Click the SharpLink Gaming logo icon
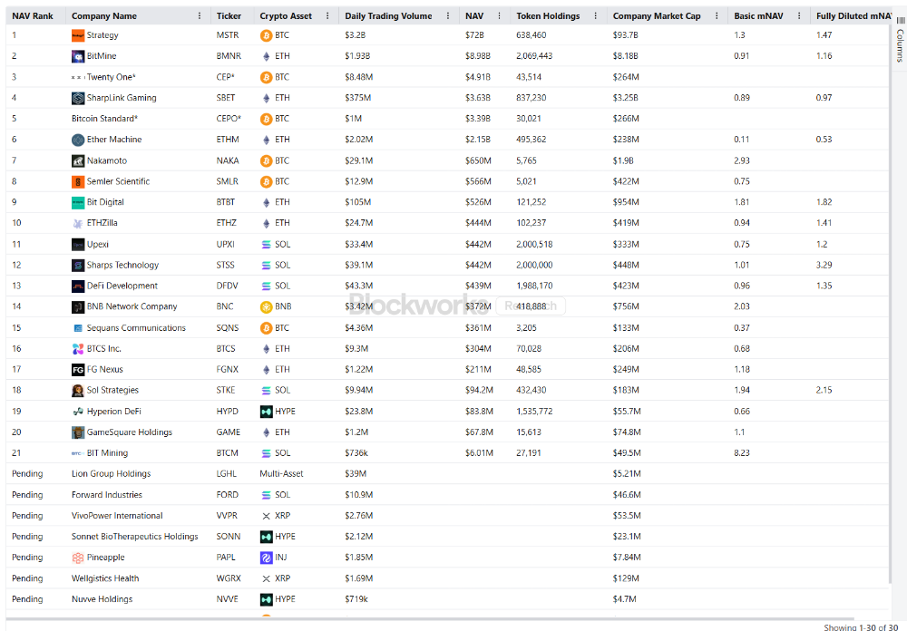Viewport: 907px width, 631px height. tap(78, 98)
